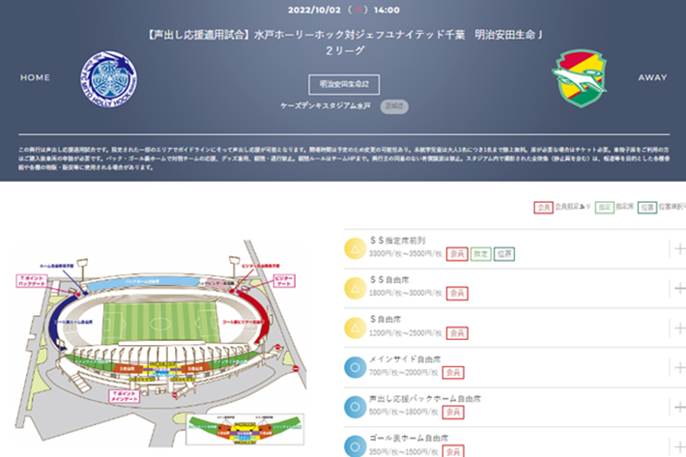Click the blue circle icon beside メインサイド自由席
Screen dimensions: 686x457
(355, 367)
